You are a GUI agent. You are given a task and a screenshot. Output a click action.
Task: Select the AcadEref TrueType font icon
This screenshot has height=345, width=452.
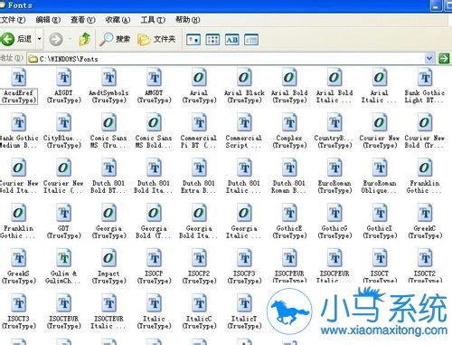[19, 77]
